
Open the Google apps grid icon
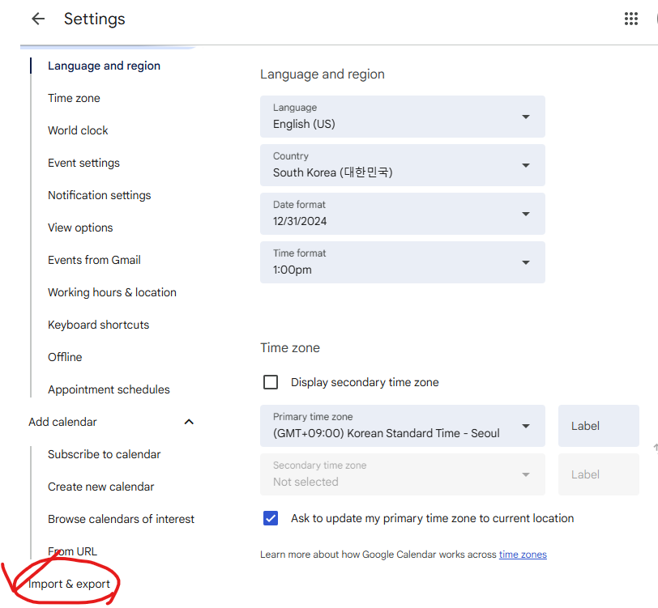tap(630, 19)
